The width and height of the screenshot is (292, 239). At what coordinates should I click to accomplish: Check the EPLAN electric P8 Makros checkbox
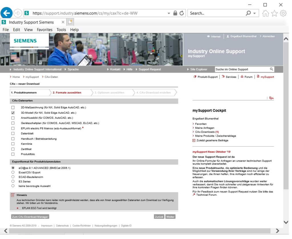coord(13,128)
